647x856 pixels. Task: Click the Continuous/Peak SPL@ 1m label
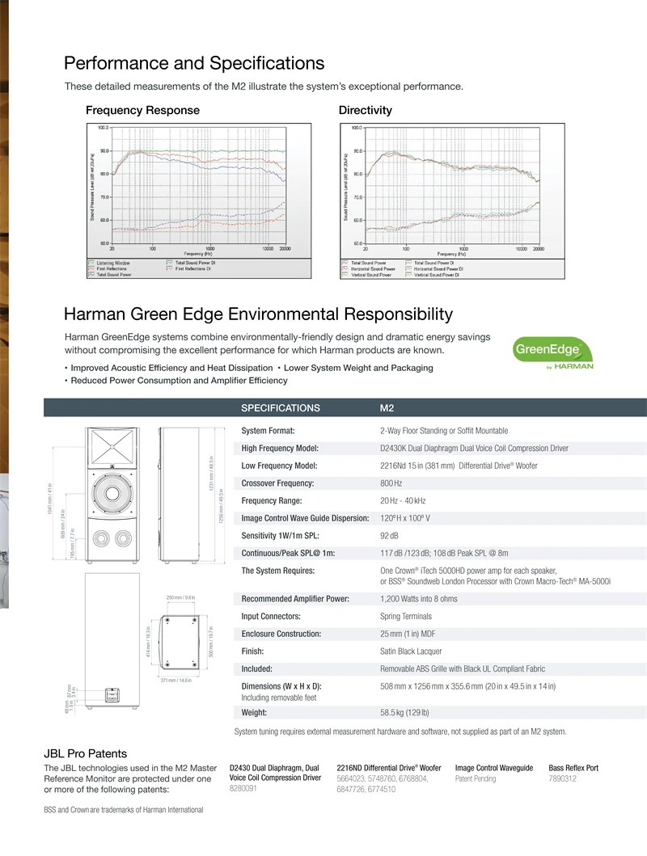click(x=288, y=553)
